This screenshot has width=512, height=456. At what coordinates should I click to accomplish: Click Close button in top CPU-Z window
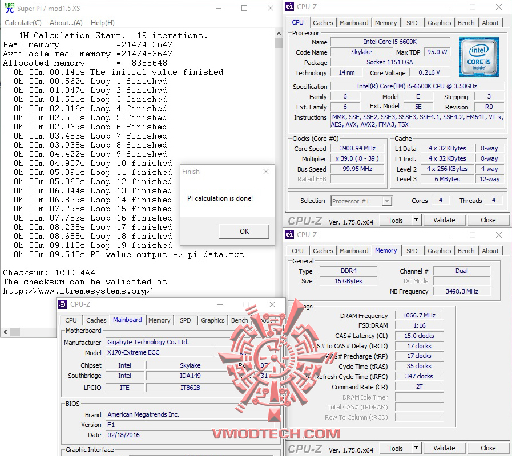pos(488,221)
